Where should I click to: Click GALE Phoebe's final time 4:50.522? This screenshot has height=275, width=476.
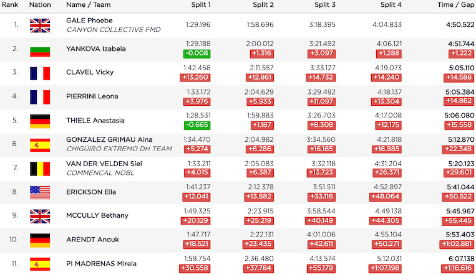(x=460, y=26)
